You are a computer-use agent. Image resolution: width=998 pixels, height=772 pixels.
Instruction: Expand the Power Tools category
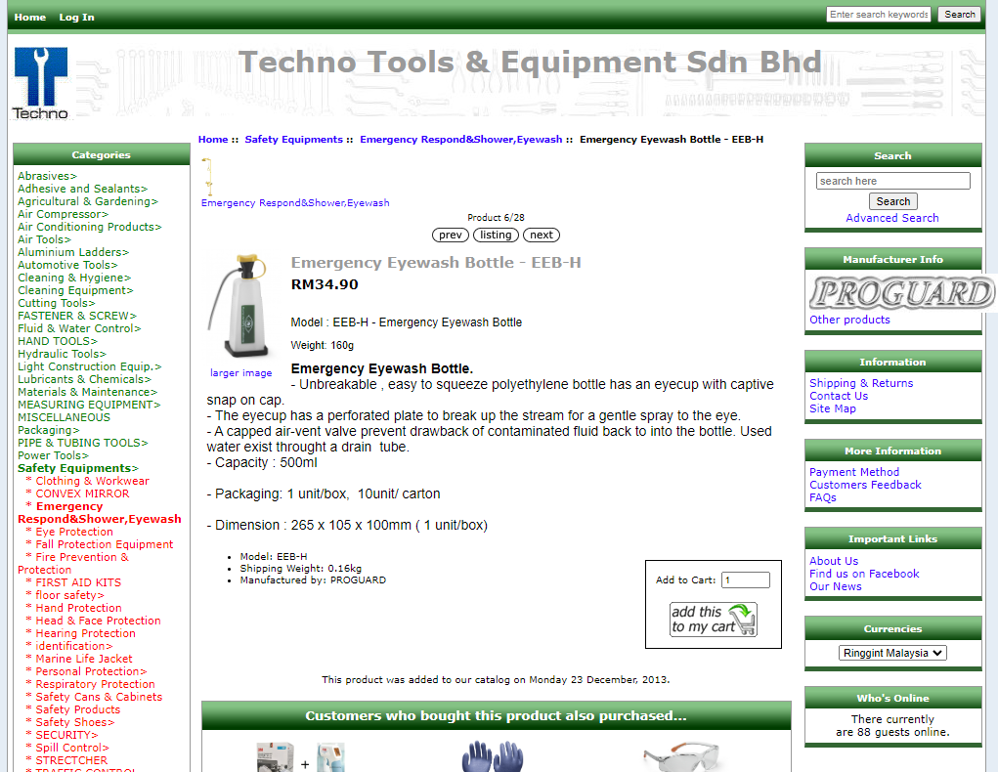(53, 455)
